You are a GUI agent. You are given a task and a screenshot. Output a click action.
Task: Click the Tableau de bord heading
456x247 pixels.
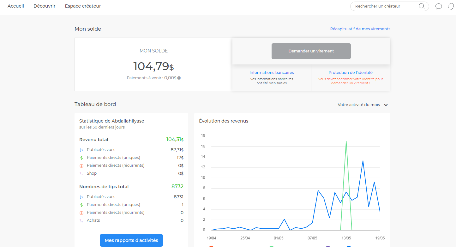pyautogui.click(x=95, y=104)
